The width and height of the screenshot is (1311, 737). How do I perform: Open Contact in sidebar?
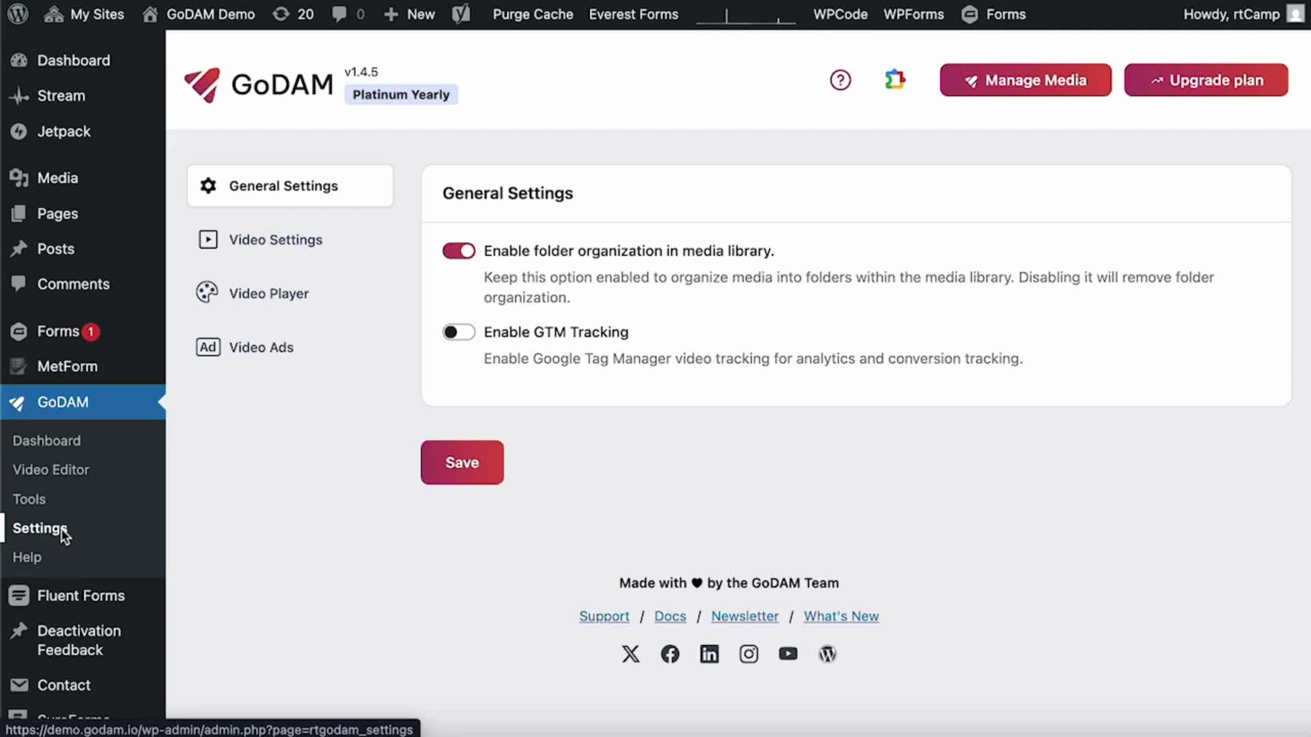pos(64,685)
